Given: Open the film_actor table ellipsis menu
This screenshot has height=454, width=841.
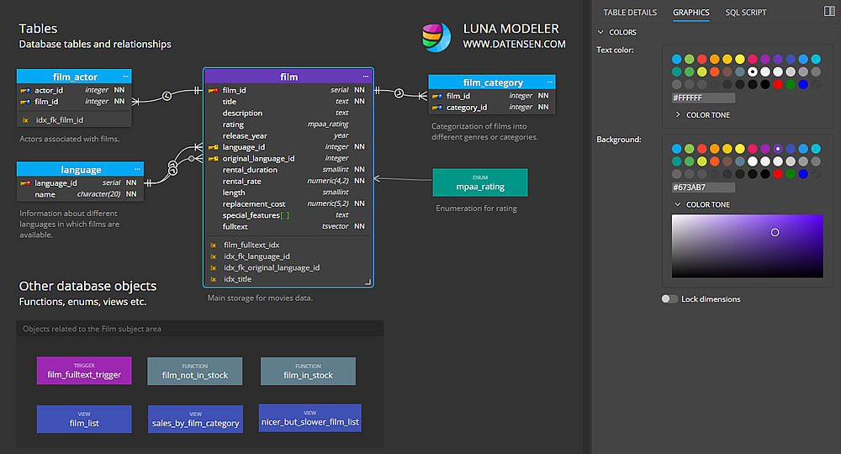Looking at the screenshot, I should pos(125,77).
